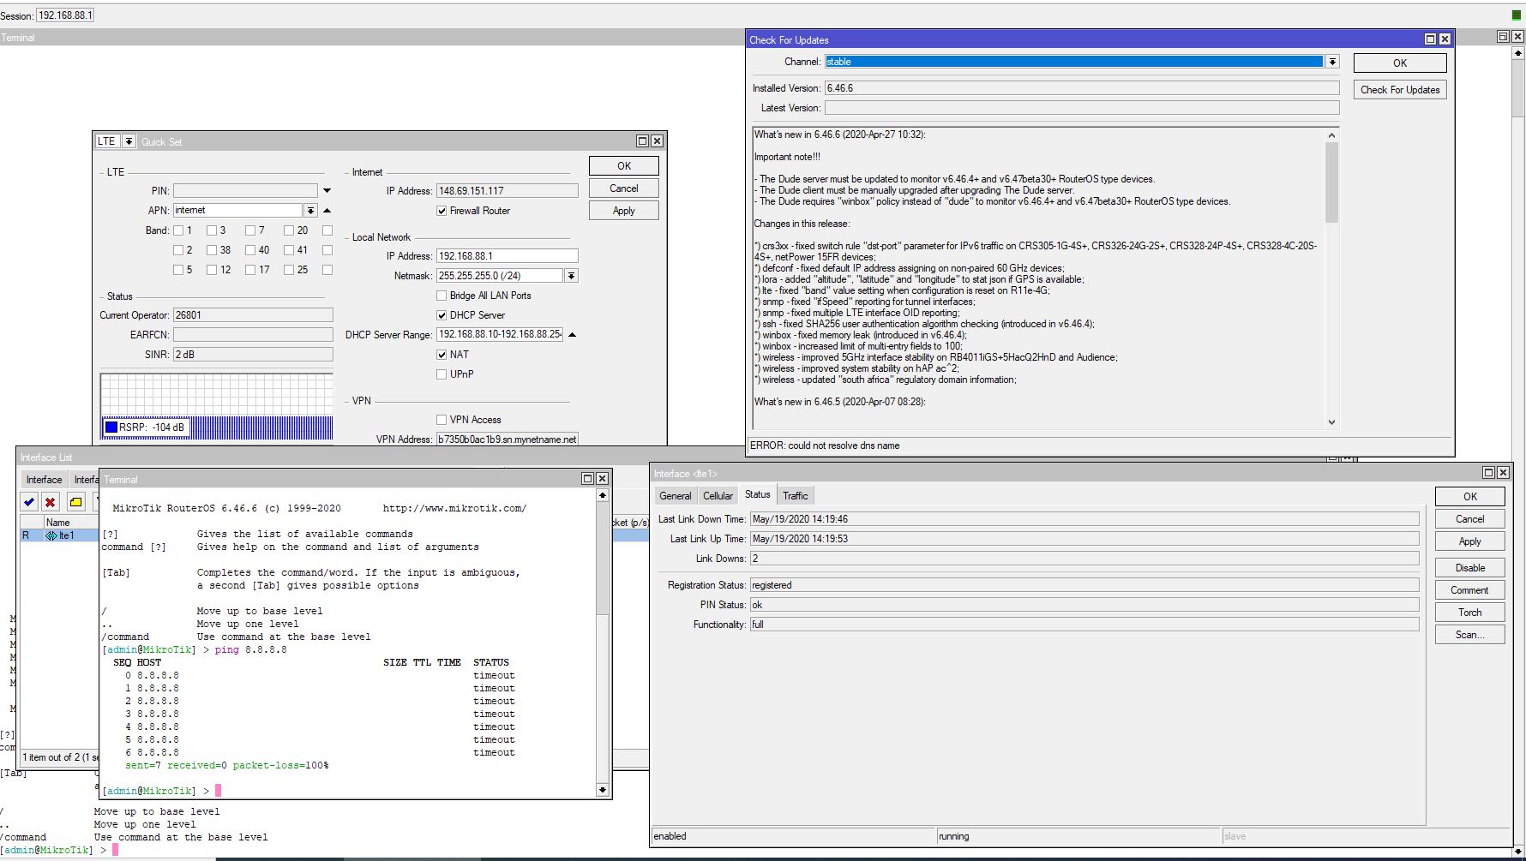Open the Channel dropdown in Check For Updates
The width and height of the screenshot is (1526, 861).
1332,61
